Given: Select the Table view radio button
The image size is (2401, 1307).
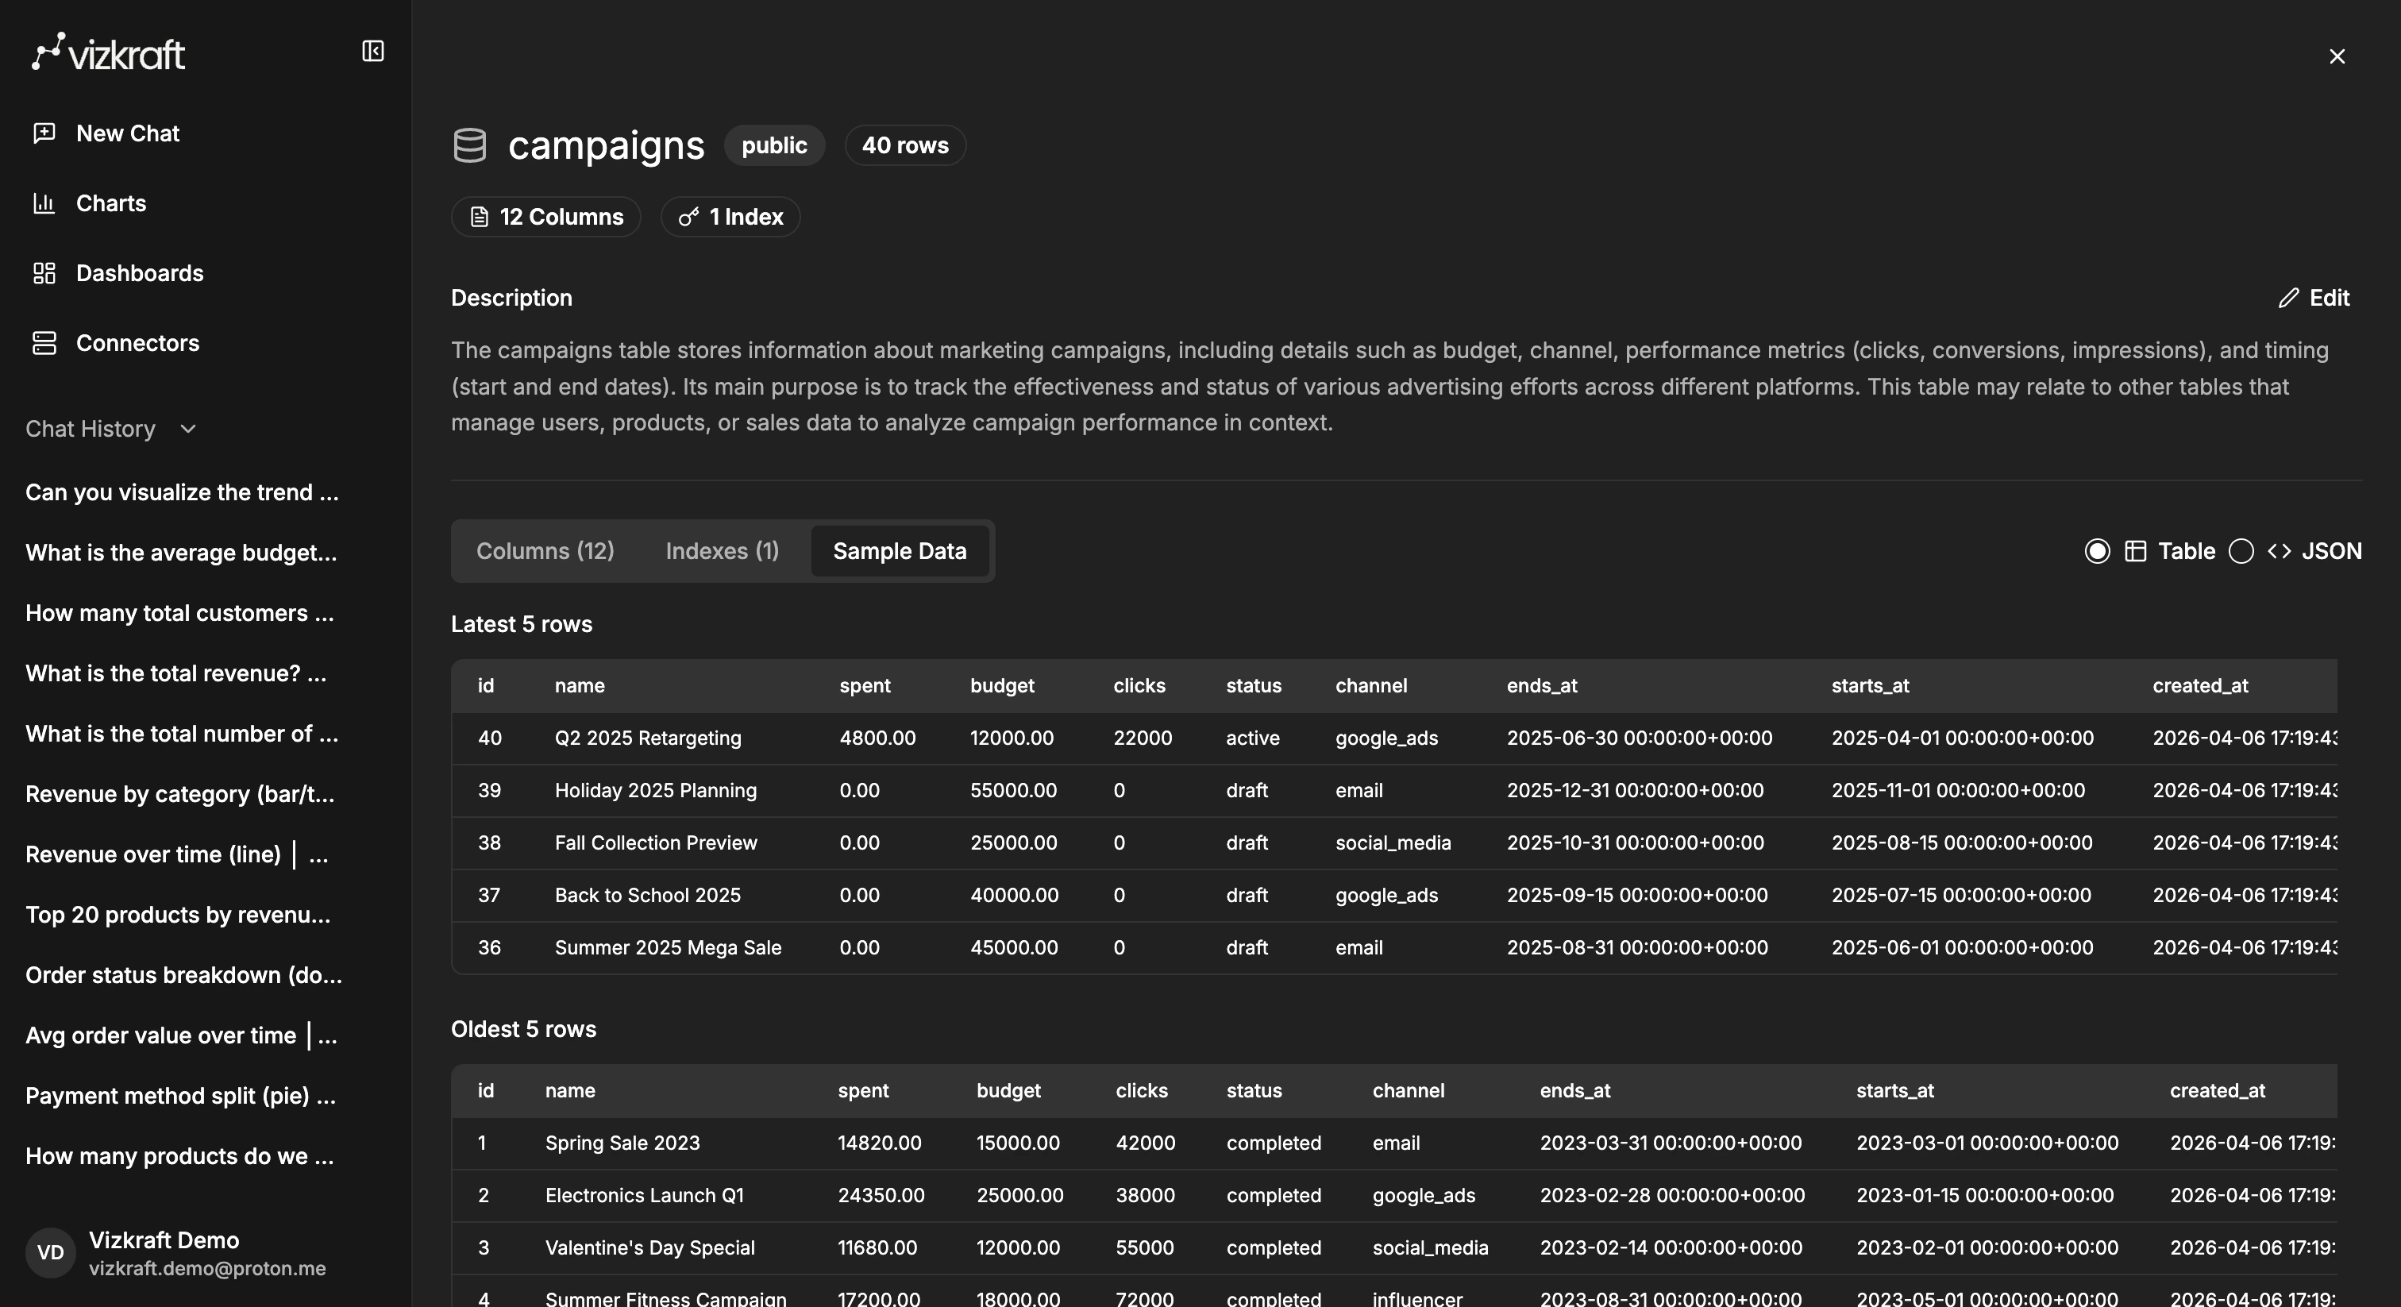Looking at the screenshot, I should tap(2096, 551).
